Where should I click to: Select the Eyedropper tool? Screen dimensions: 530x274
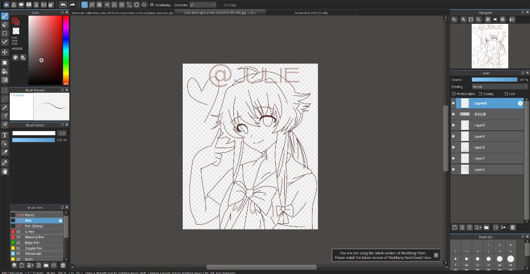tap(5, 163)
